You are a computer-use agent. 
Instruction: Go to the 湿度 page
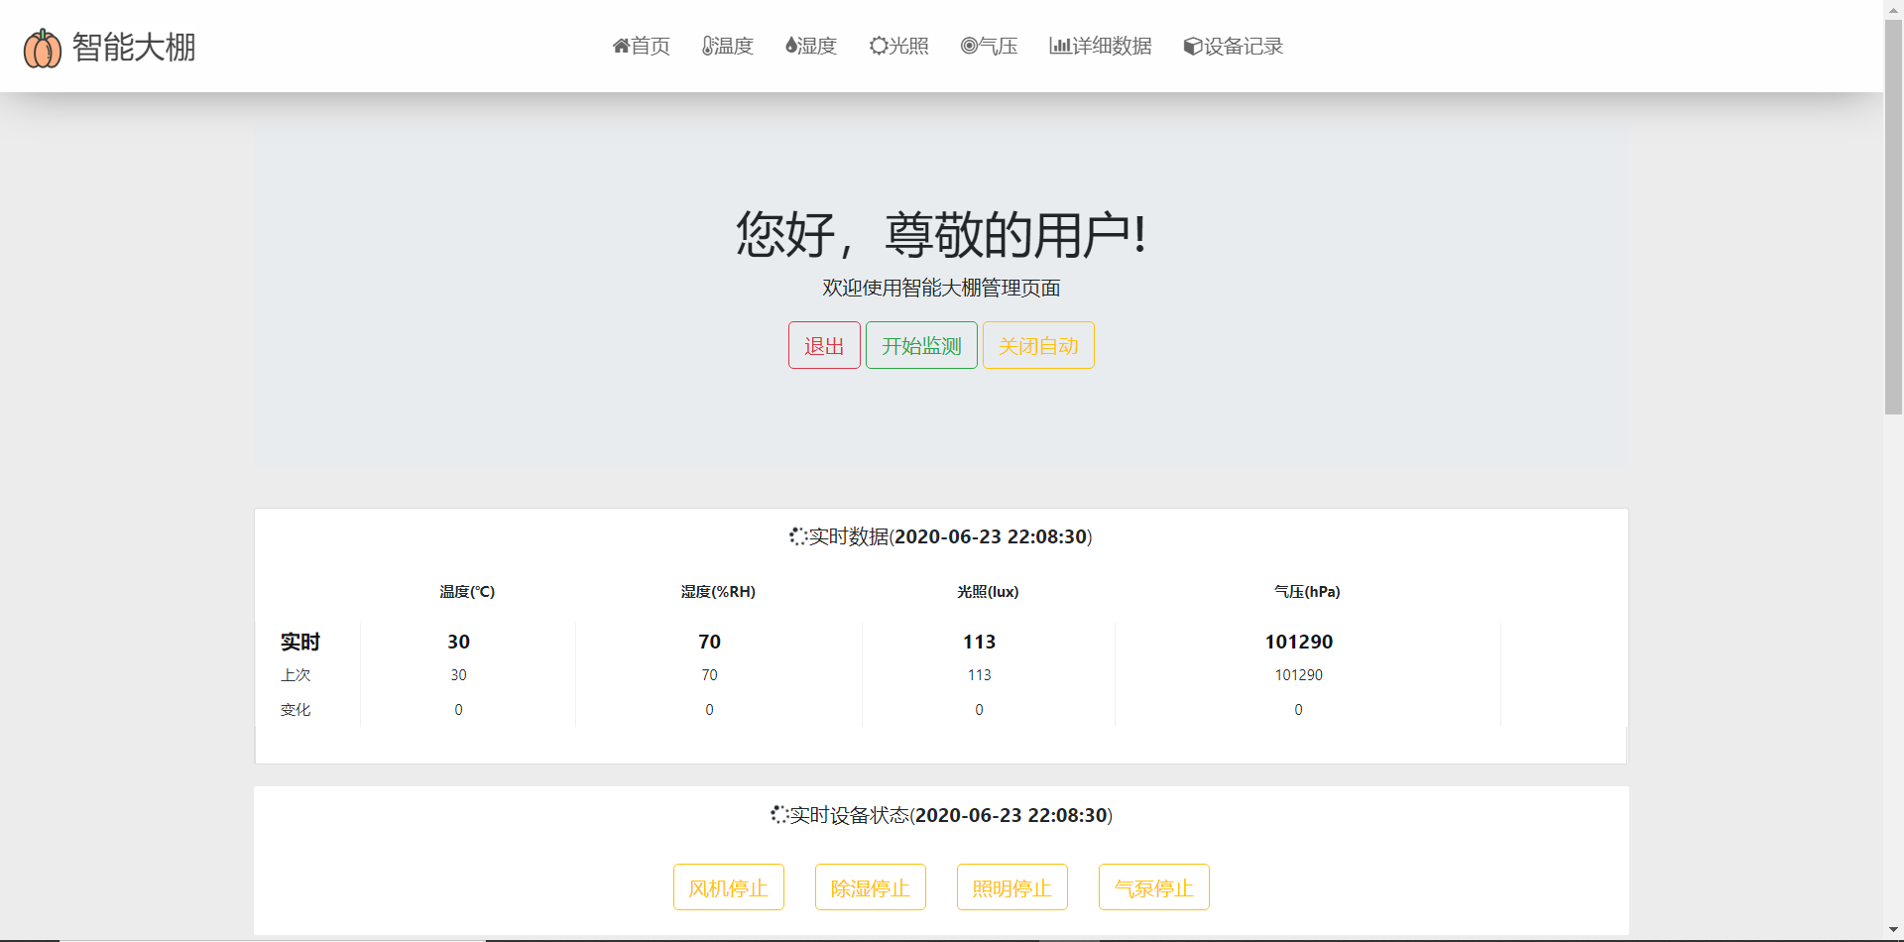[x=811, y=46]
